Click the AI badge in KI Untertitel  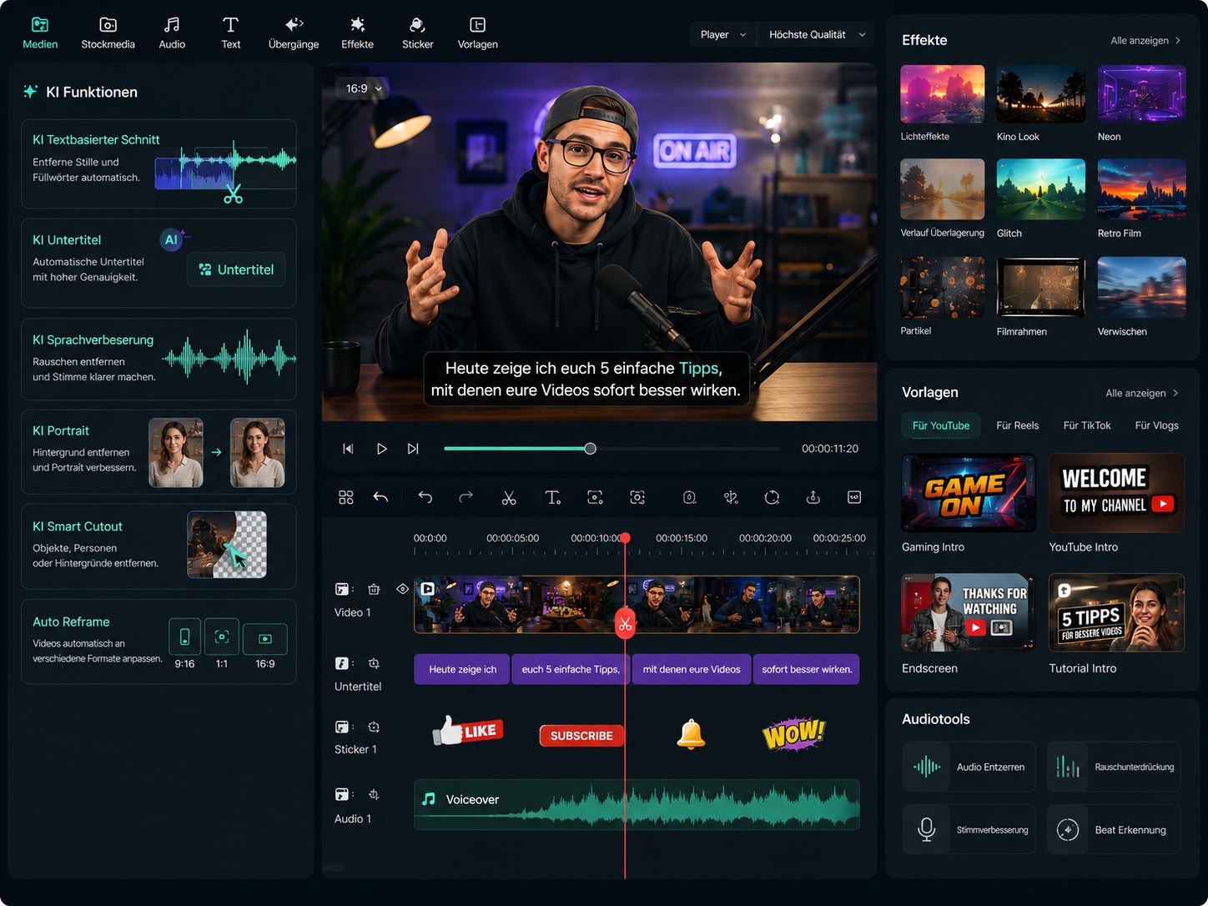click(171, 239)
